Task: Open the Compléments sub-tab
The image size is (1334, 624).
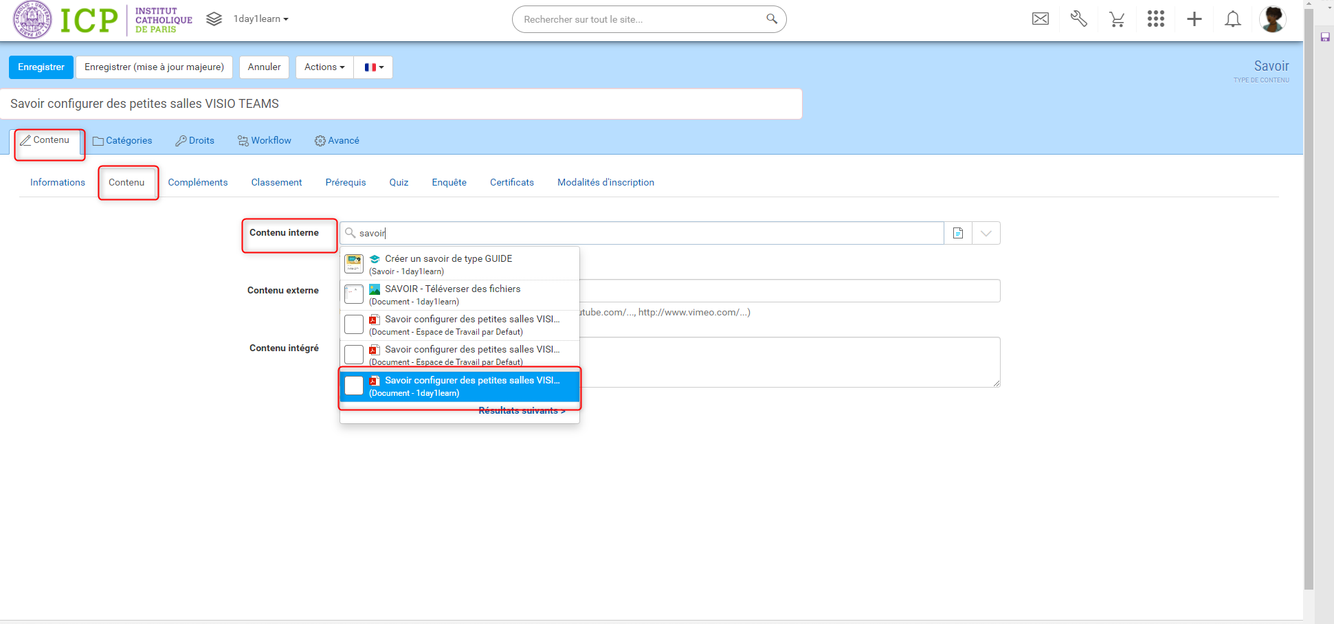Action: 197,182
